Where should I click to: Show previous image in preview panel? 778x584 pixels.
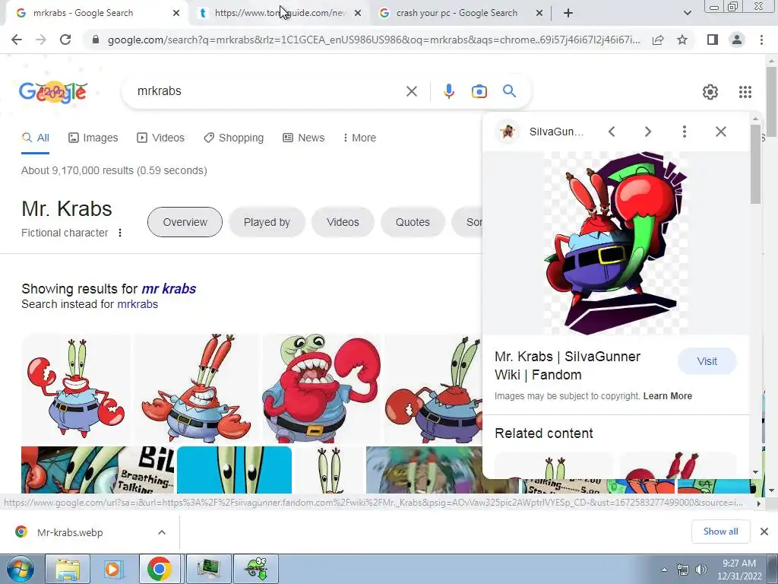[x=612, y=132]
